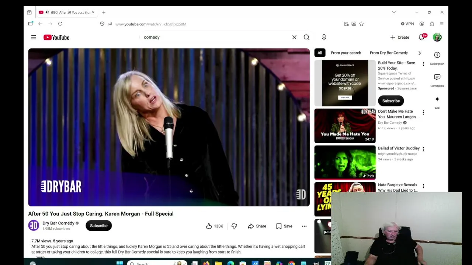
Task: Open more actions ellipsis below video
Action: click(x=304, y=226)
